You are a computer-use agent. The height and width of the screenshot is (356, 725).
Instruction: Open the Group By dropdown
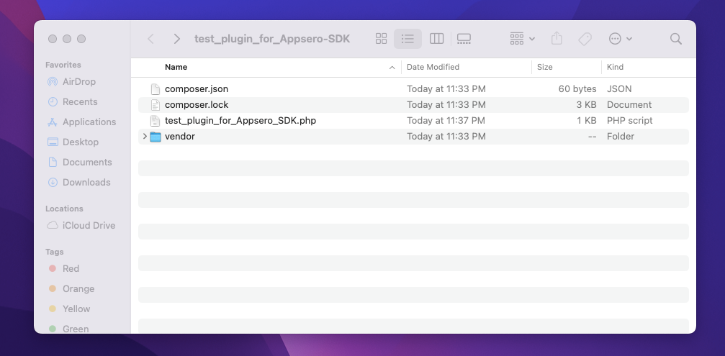click(523, 39)
